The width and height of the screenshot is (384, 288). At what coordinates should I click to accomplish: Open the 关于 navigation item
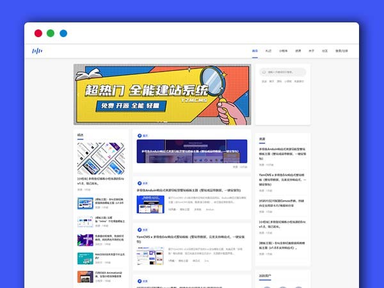(311, 51)
